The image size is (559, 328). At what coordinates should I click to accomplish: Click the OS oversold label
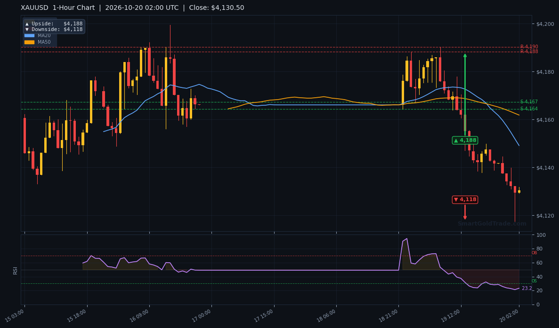(x=535, y=281)
